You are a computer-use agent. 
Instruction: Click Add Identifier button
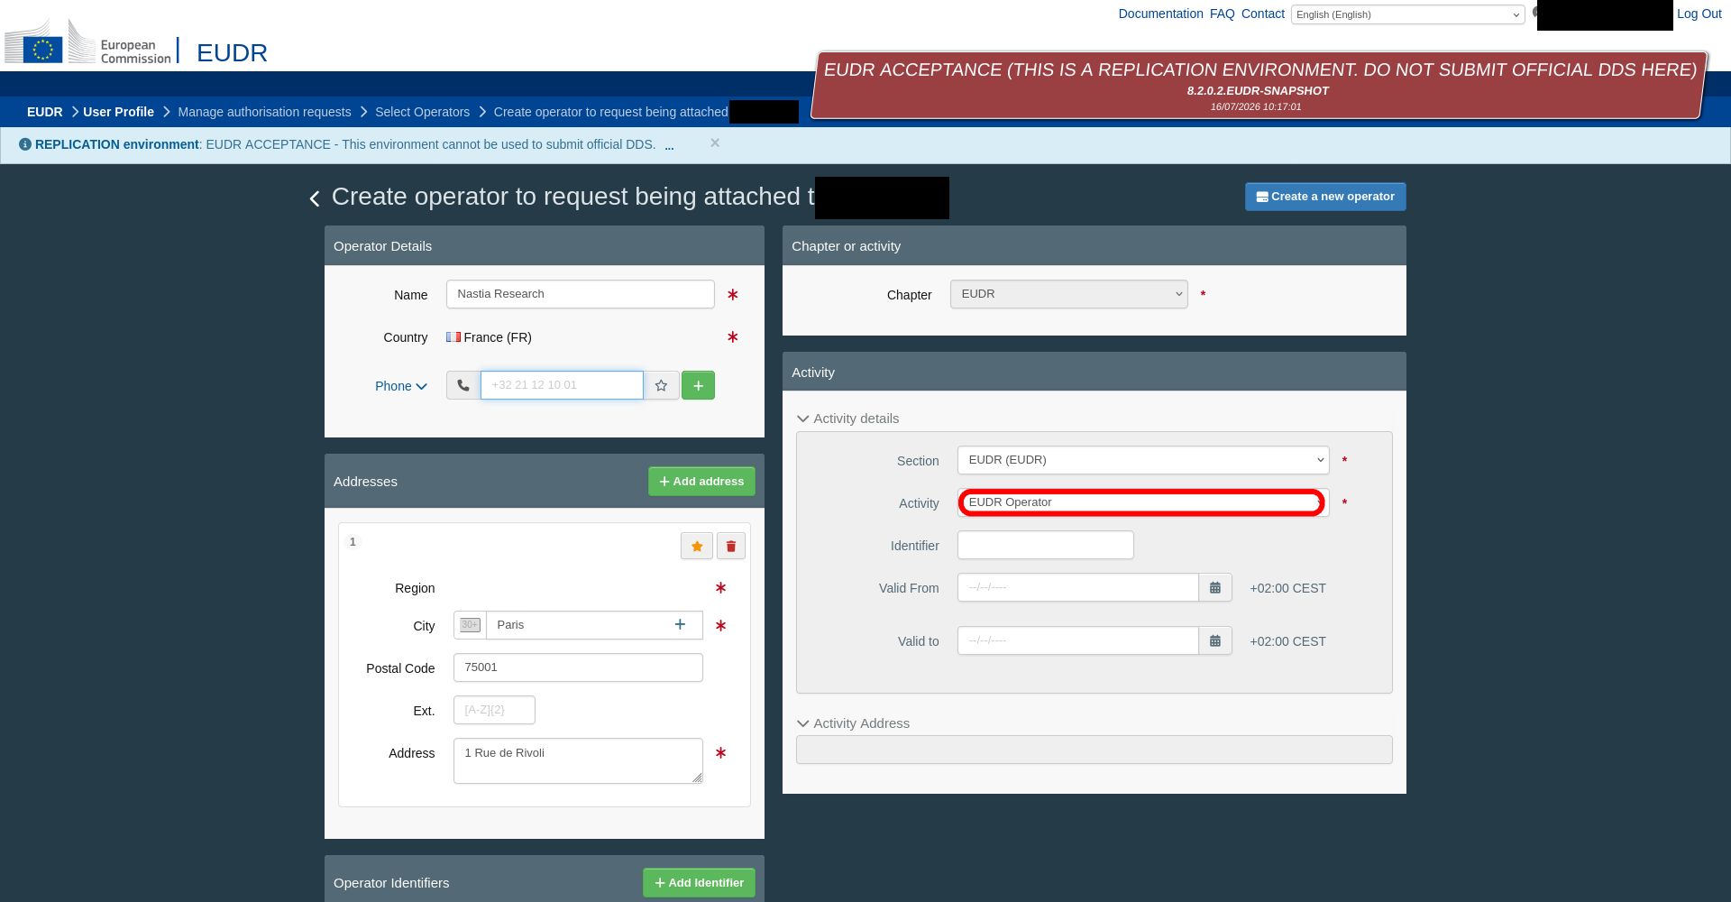click(699, 883)
